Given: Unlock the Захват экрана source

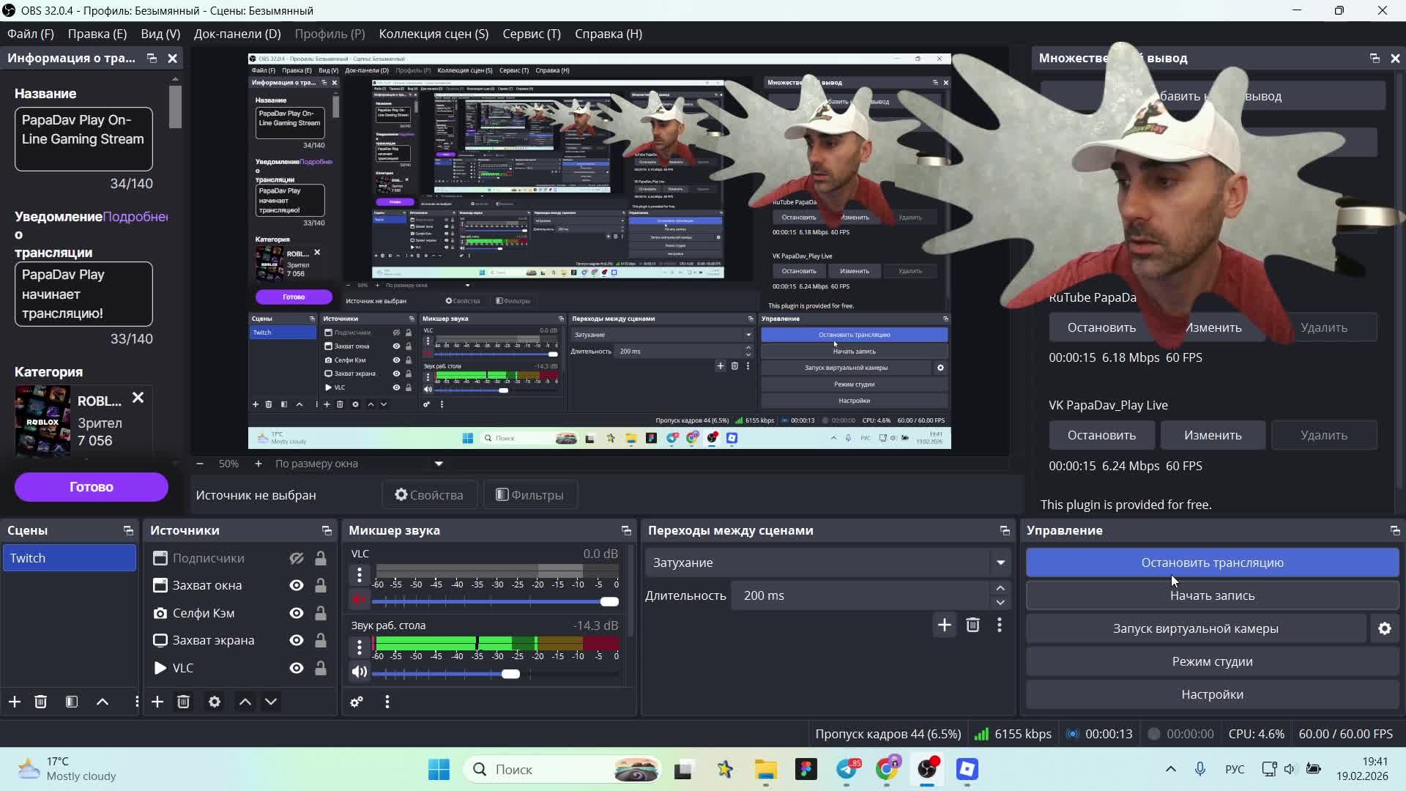Looking at the screenshot, I should pyautogui.click(x=321, y=640).
